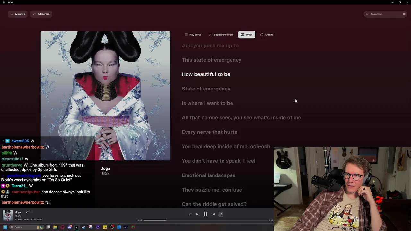Jump to lyric "How beautiful to be"
Screen dimensions: 411x231
tap(206, 74)
